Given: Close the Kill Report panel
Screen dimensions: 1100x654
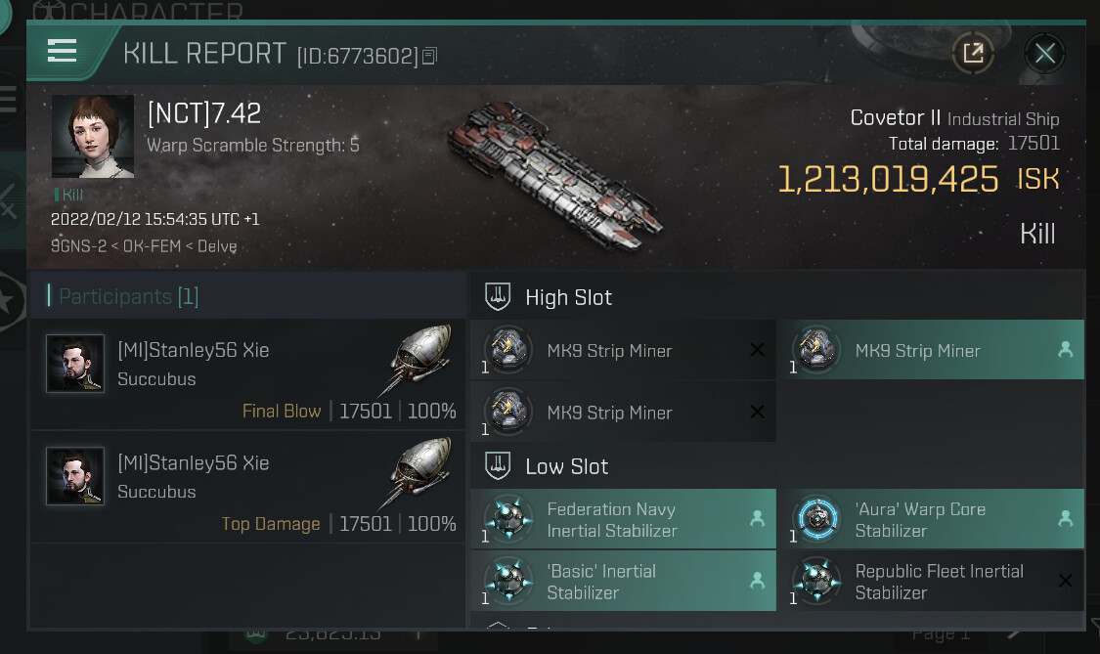Looking at the screenshot, I should (1044, 54).
